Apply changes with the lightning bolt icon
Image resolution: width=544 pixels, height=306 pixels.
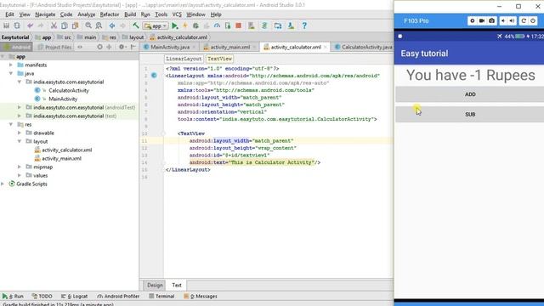(x=185, y=25)
